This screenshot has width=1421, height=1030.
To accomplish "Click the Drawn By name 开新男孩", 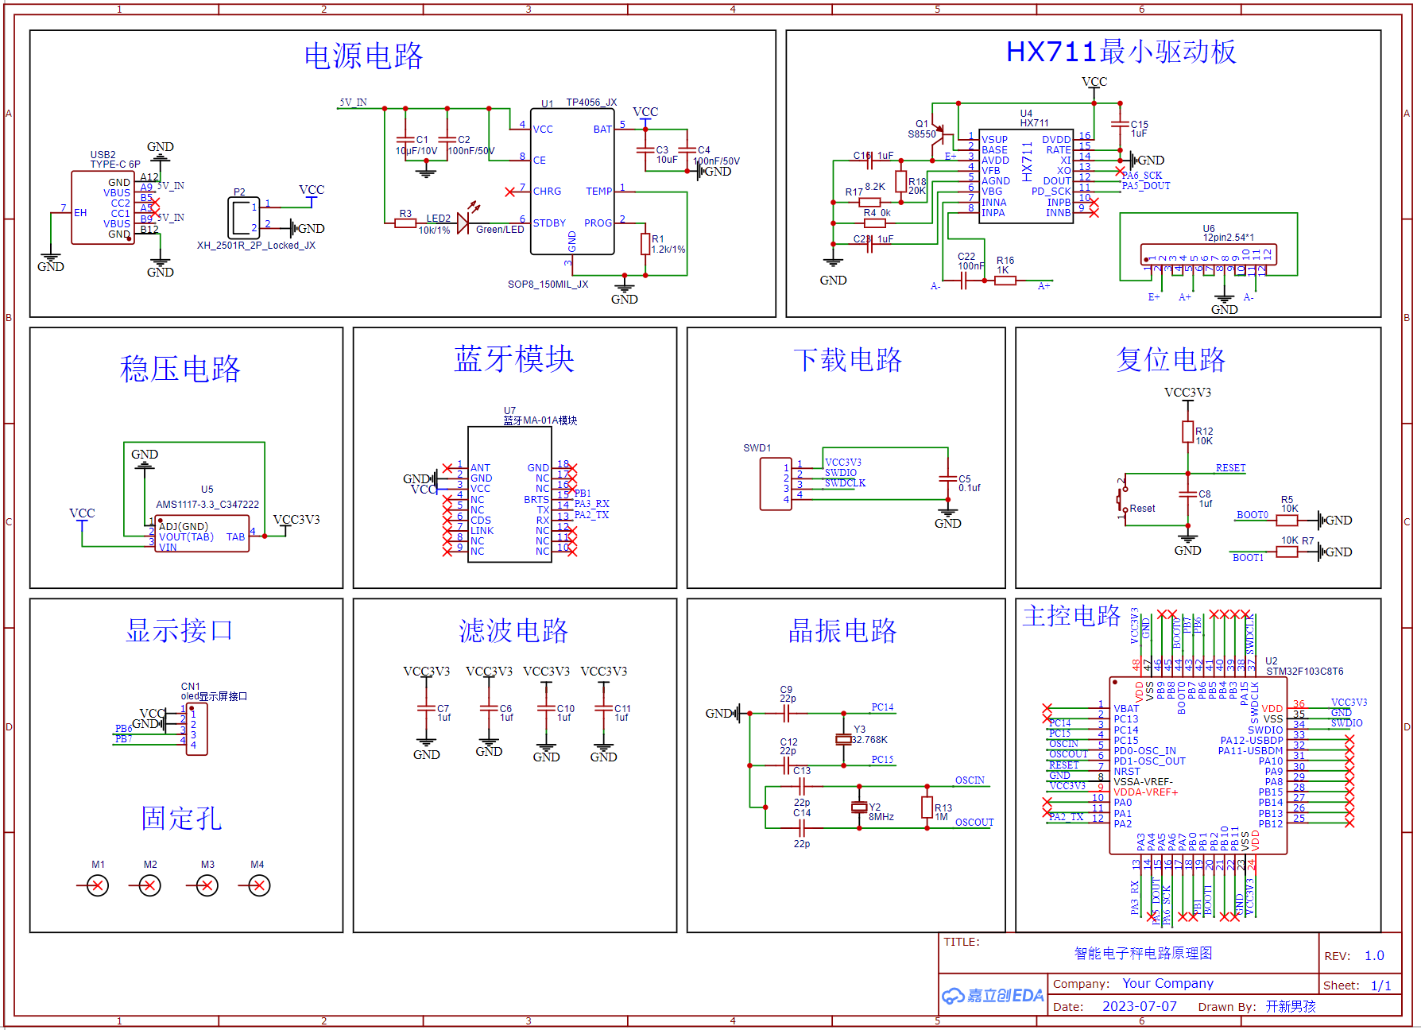I will pyautogui.click(x=1291, y=1006).
